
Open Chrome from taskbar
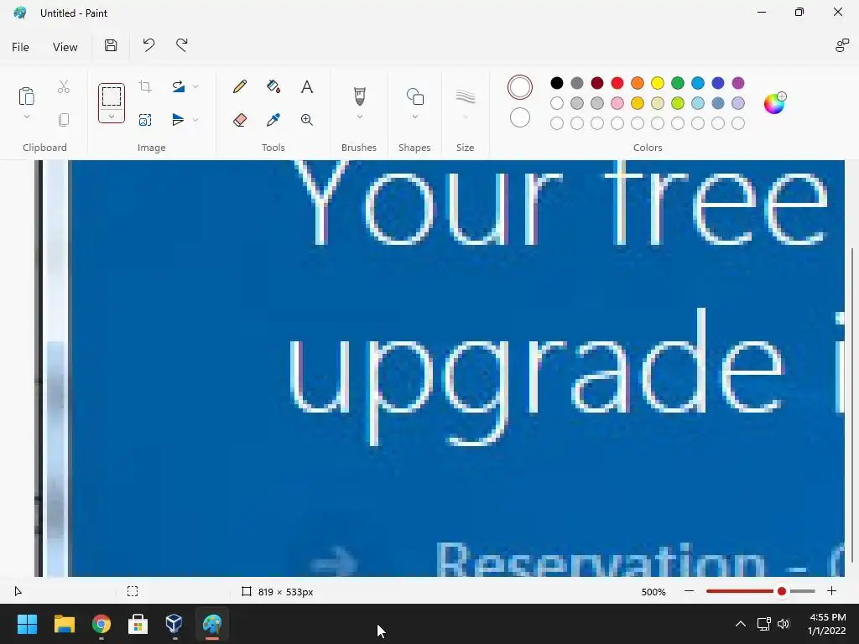click(102, 624)
